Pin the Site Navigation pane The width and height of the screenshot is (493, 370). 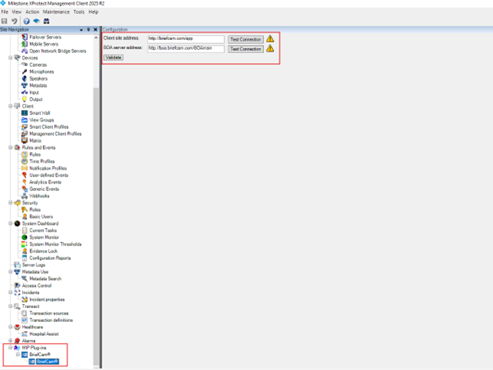click(88, 29)
